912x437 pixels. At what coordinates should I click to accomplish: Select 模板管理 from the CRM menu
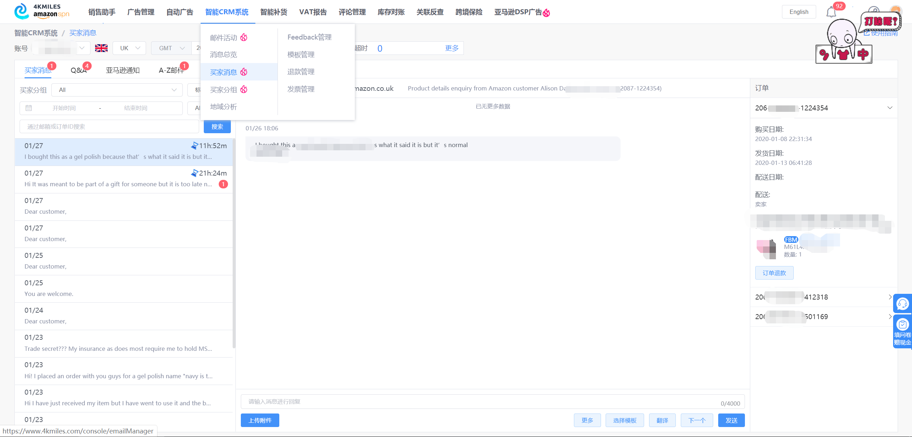[x=300, y=54]
